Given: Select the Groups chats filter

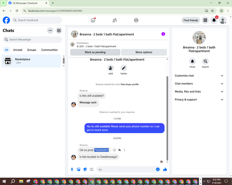Looking at the screenshot, I should (32, 50).
